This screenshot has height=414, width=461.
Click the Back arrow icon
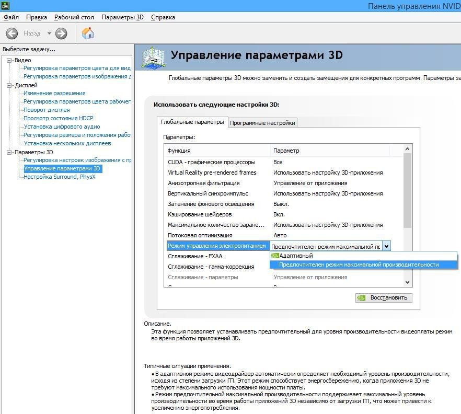(11, 33)
